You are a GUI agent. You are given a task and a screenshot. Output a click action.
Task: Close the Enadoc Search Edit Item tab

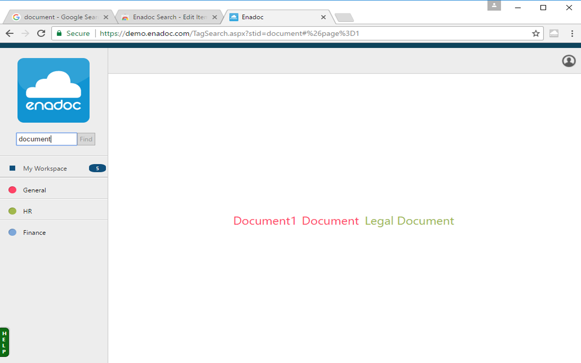[215, 17]
